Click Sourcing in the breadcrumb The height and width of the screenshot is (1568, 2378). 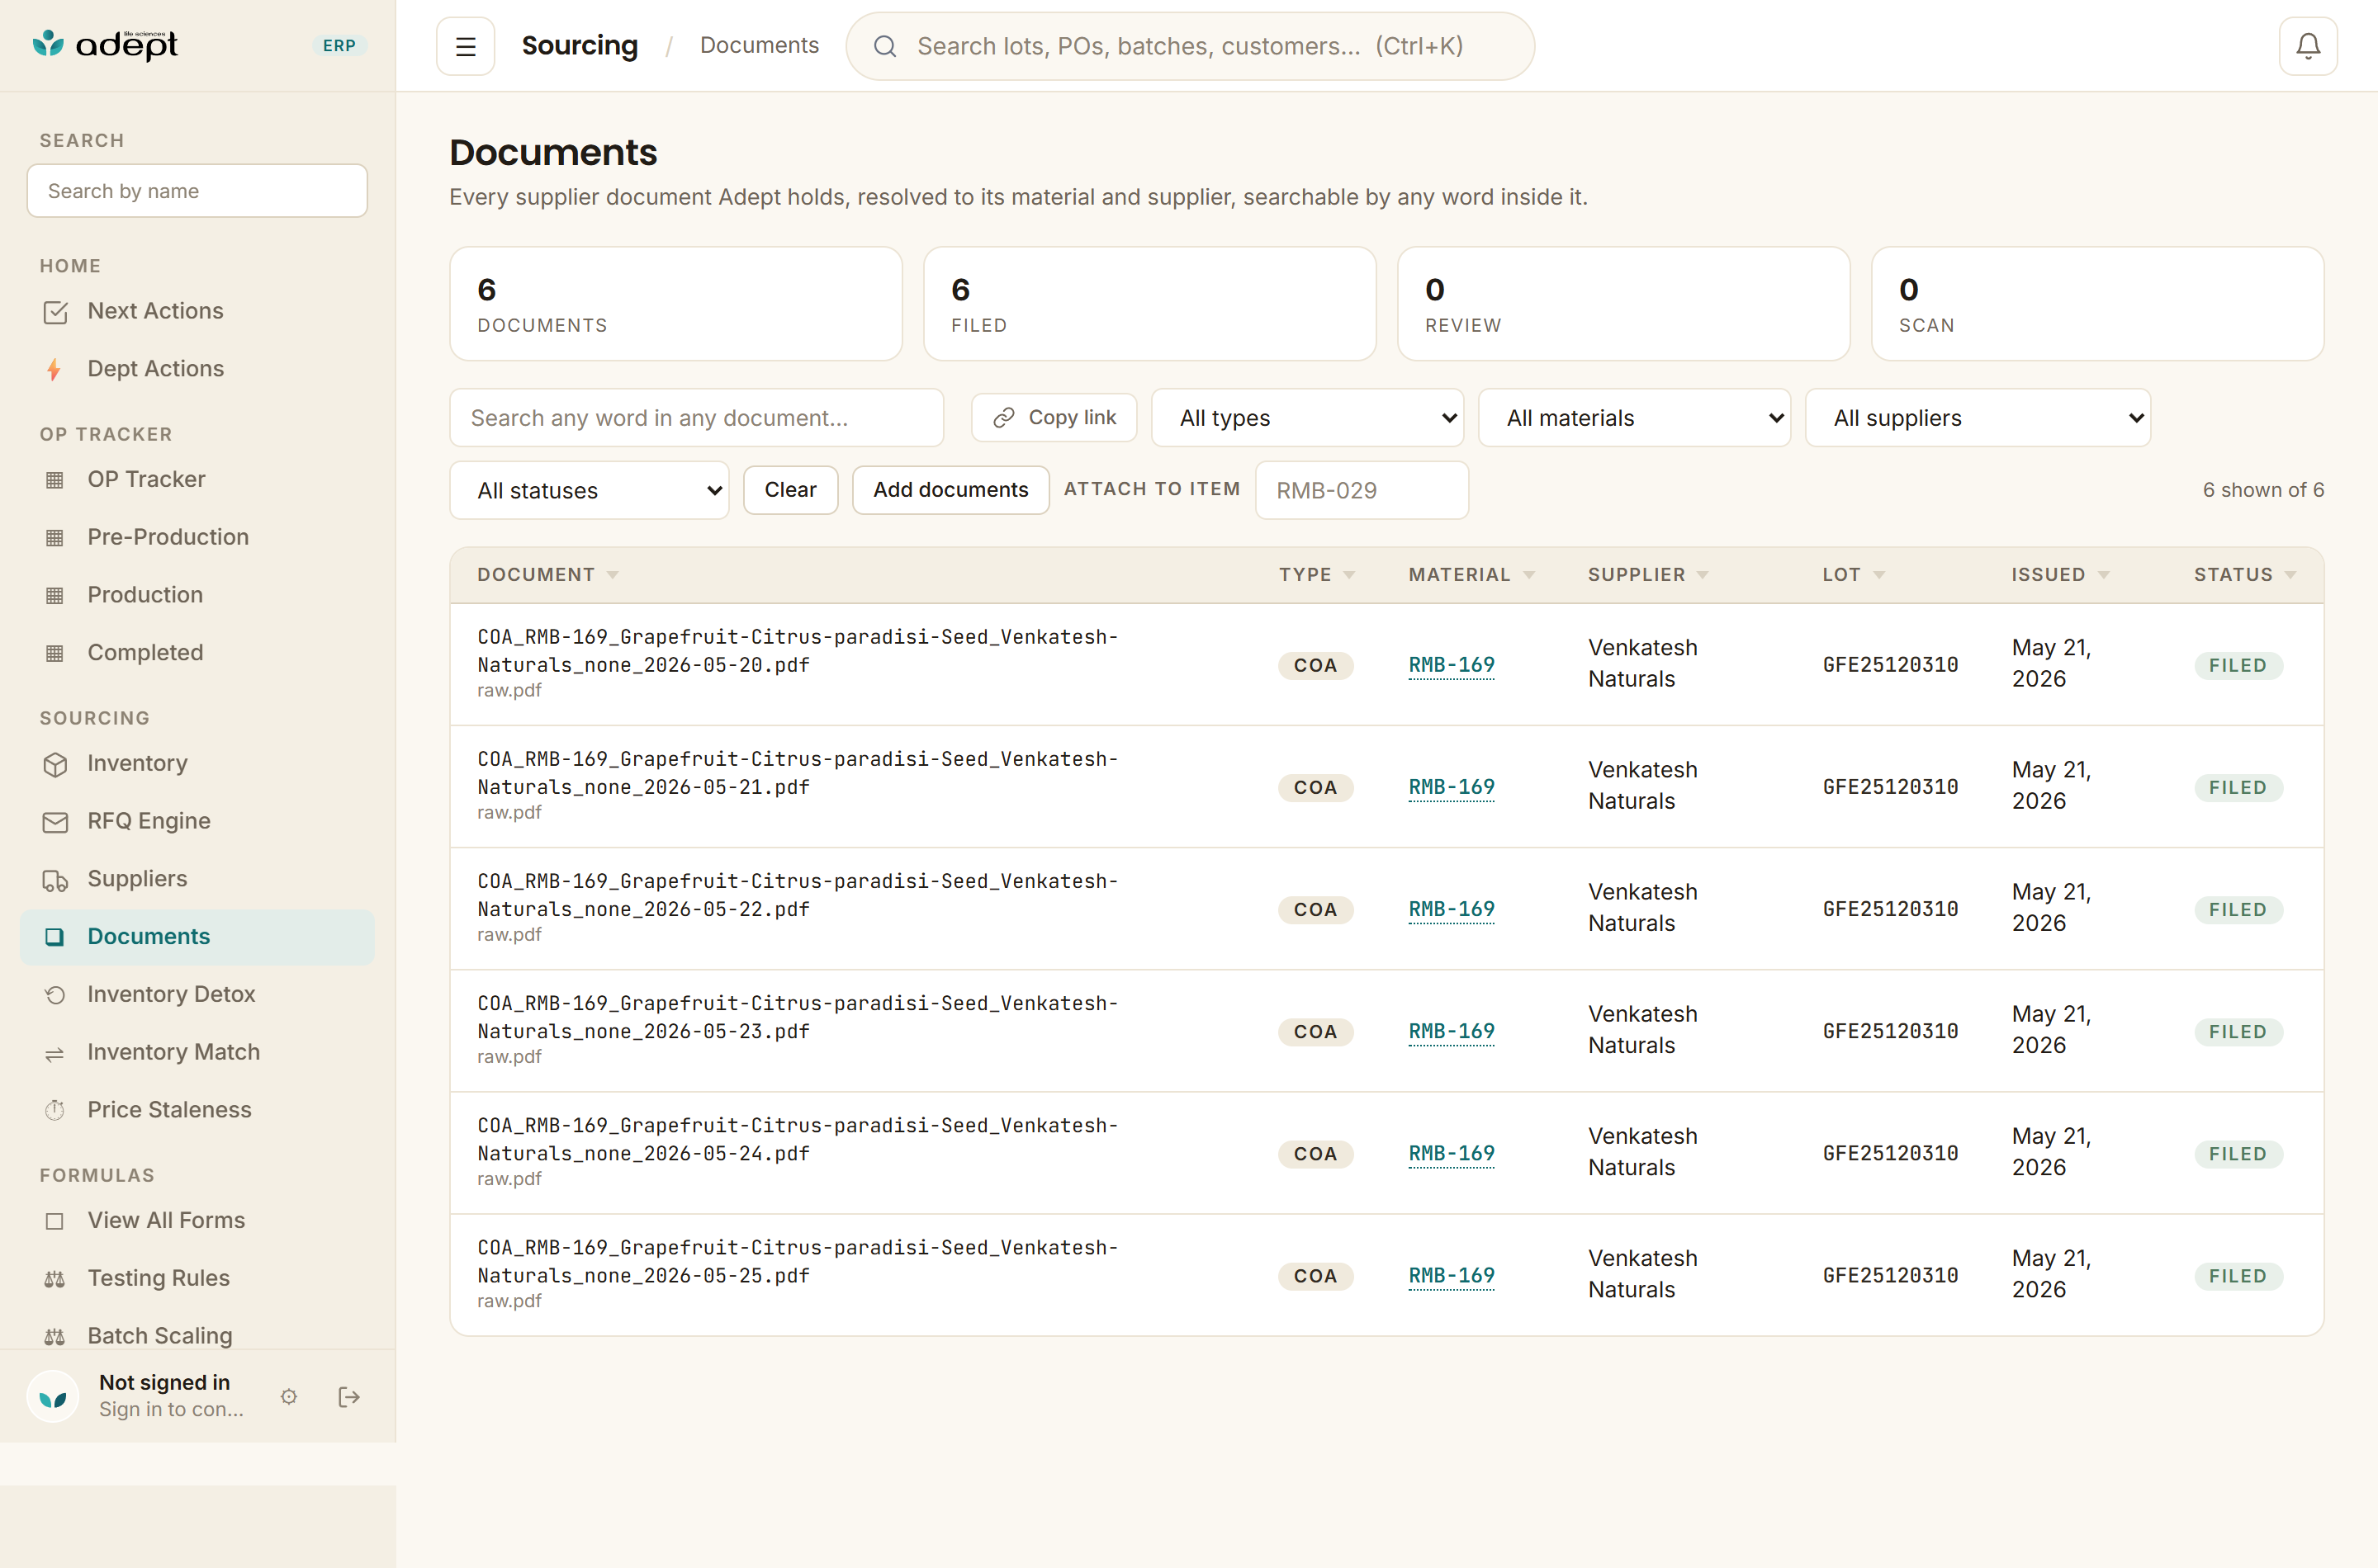(580, 46)
